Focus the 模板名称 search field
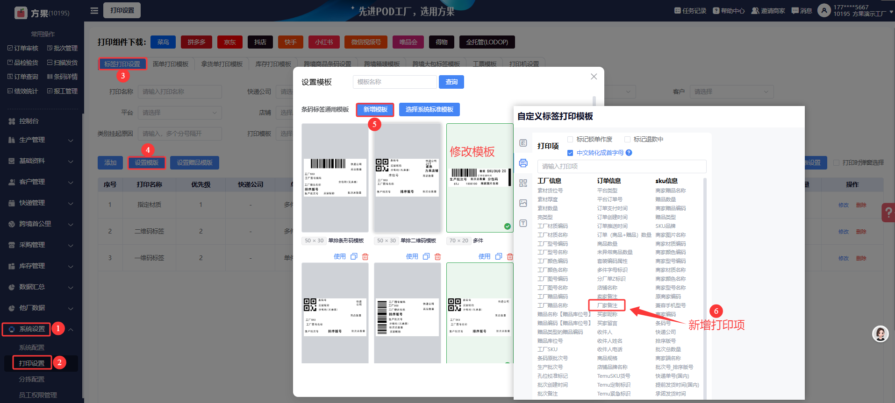Image resolution: width=895 pixels, height=403 pixels. [x=395, y=82]
